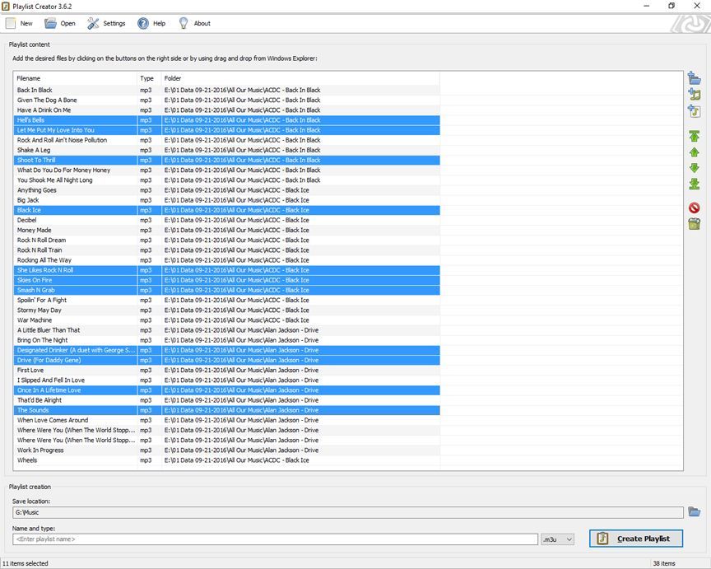Image resolution: width=711 pixels, height=569 pixels.
Task: Move selected items to top of list
Action: (x=694, y=136)
